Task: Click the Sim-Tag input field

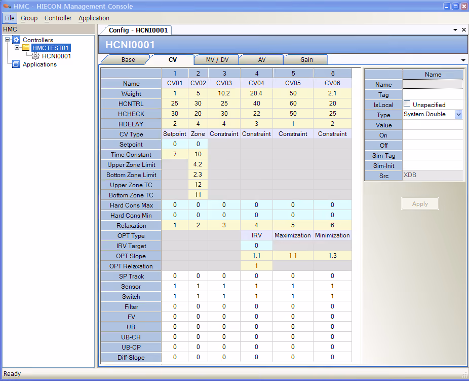Action: point(433,155)
